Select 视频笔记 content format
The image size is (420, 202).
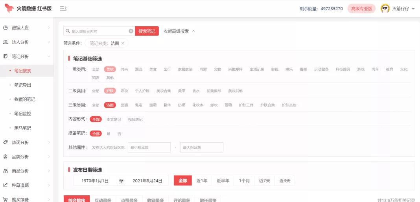(135, 119)
